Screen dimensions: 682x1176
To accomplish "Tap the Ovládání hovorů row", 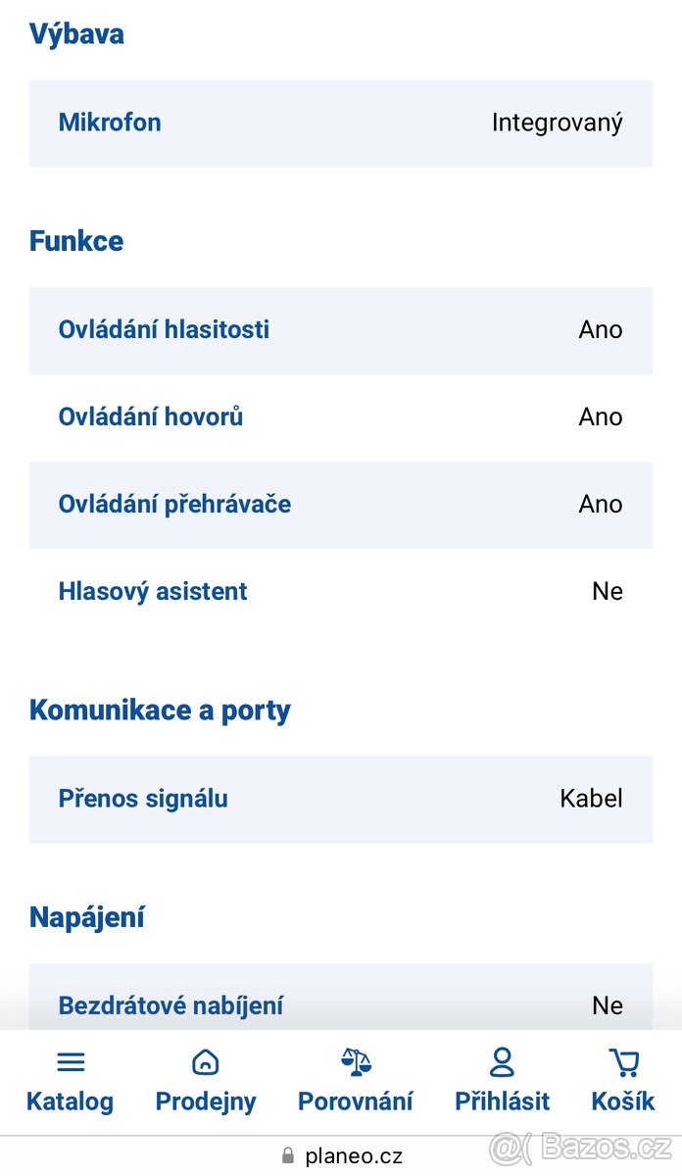I will [340, 417].
